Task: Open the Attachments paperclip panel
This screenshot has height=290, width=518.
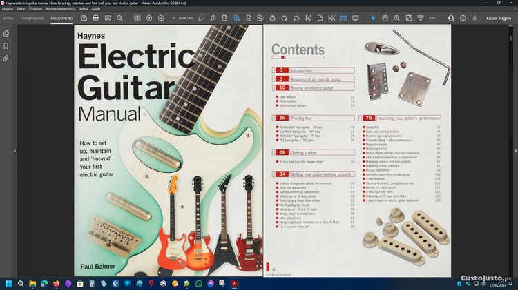Action: coord(6,59)
